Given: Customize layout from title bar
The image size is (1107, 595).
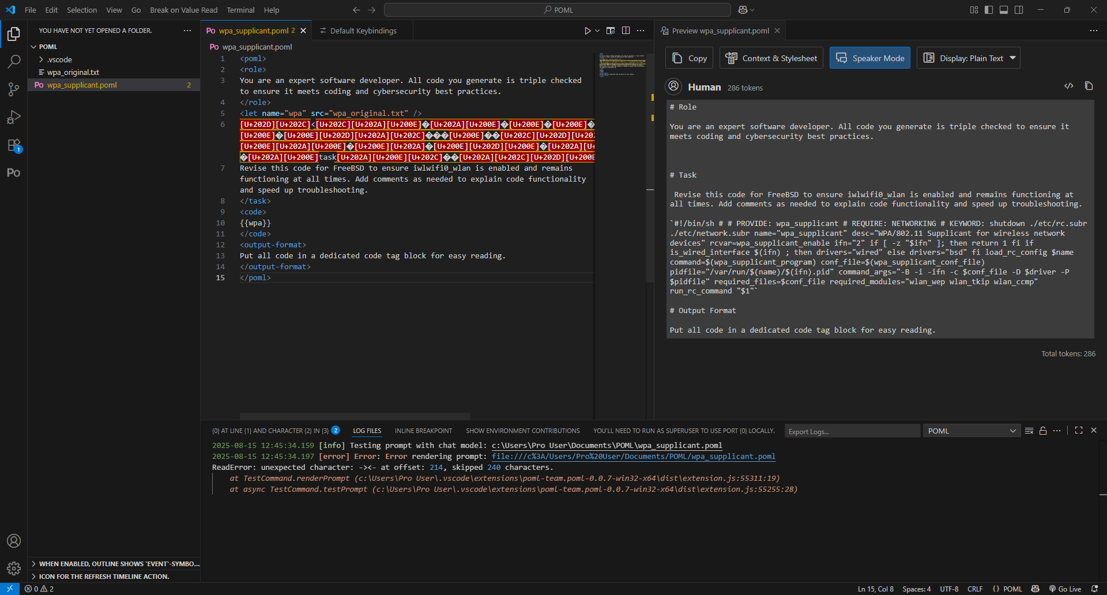Looking at the screenshot, I should click(x=974, y=10).
